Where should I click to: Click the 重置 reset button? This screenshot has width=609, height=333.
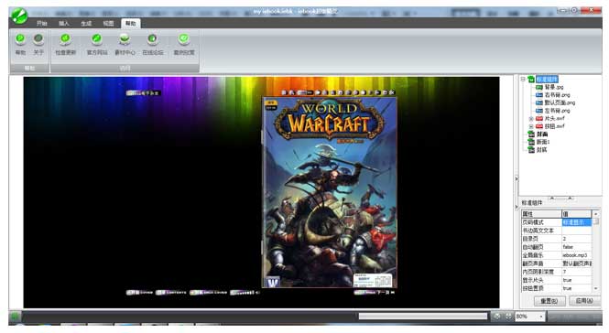(x=549, y=301)
